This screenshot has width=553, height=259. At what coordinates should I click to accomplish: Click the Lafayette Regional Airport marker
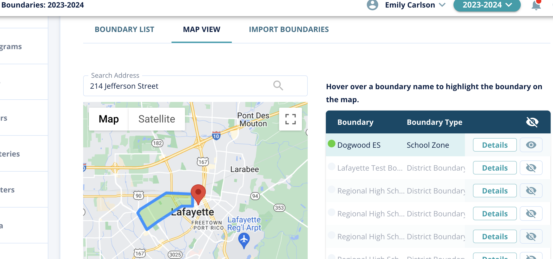[244, 239]
